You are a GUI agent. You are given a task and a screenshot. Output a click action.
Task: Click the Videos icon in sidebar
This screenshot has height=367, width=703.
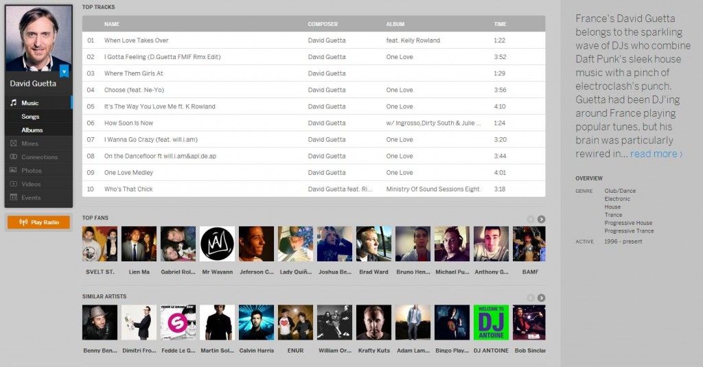(x=14, y=184)
